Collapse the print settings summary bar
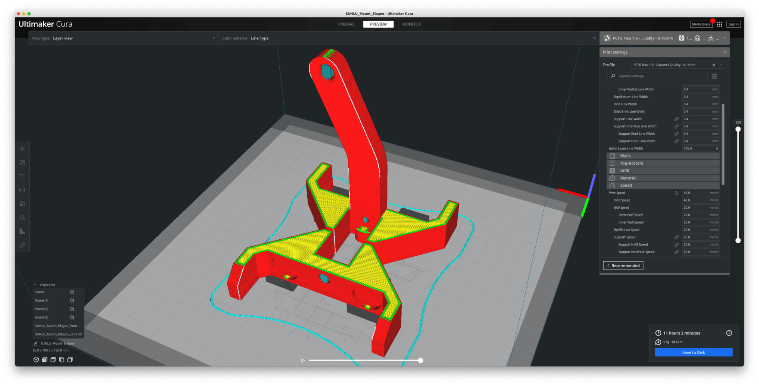The image size is (759, 386). (x=665, y=38)
